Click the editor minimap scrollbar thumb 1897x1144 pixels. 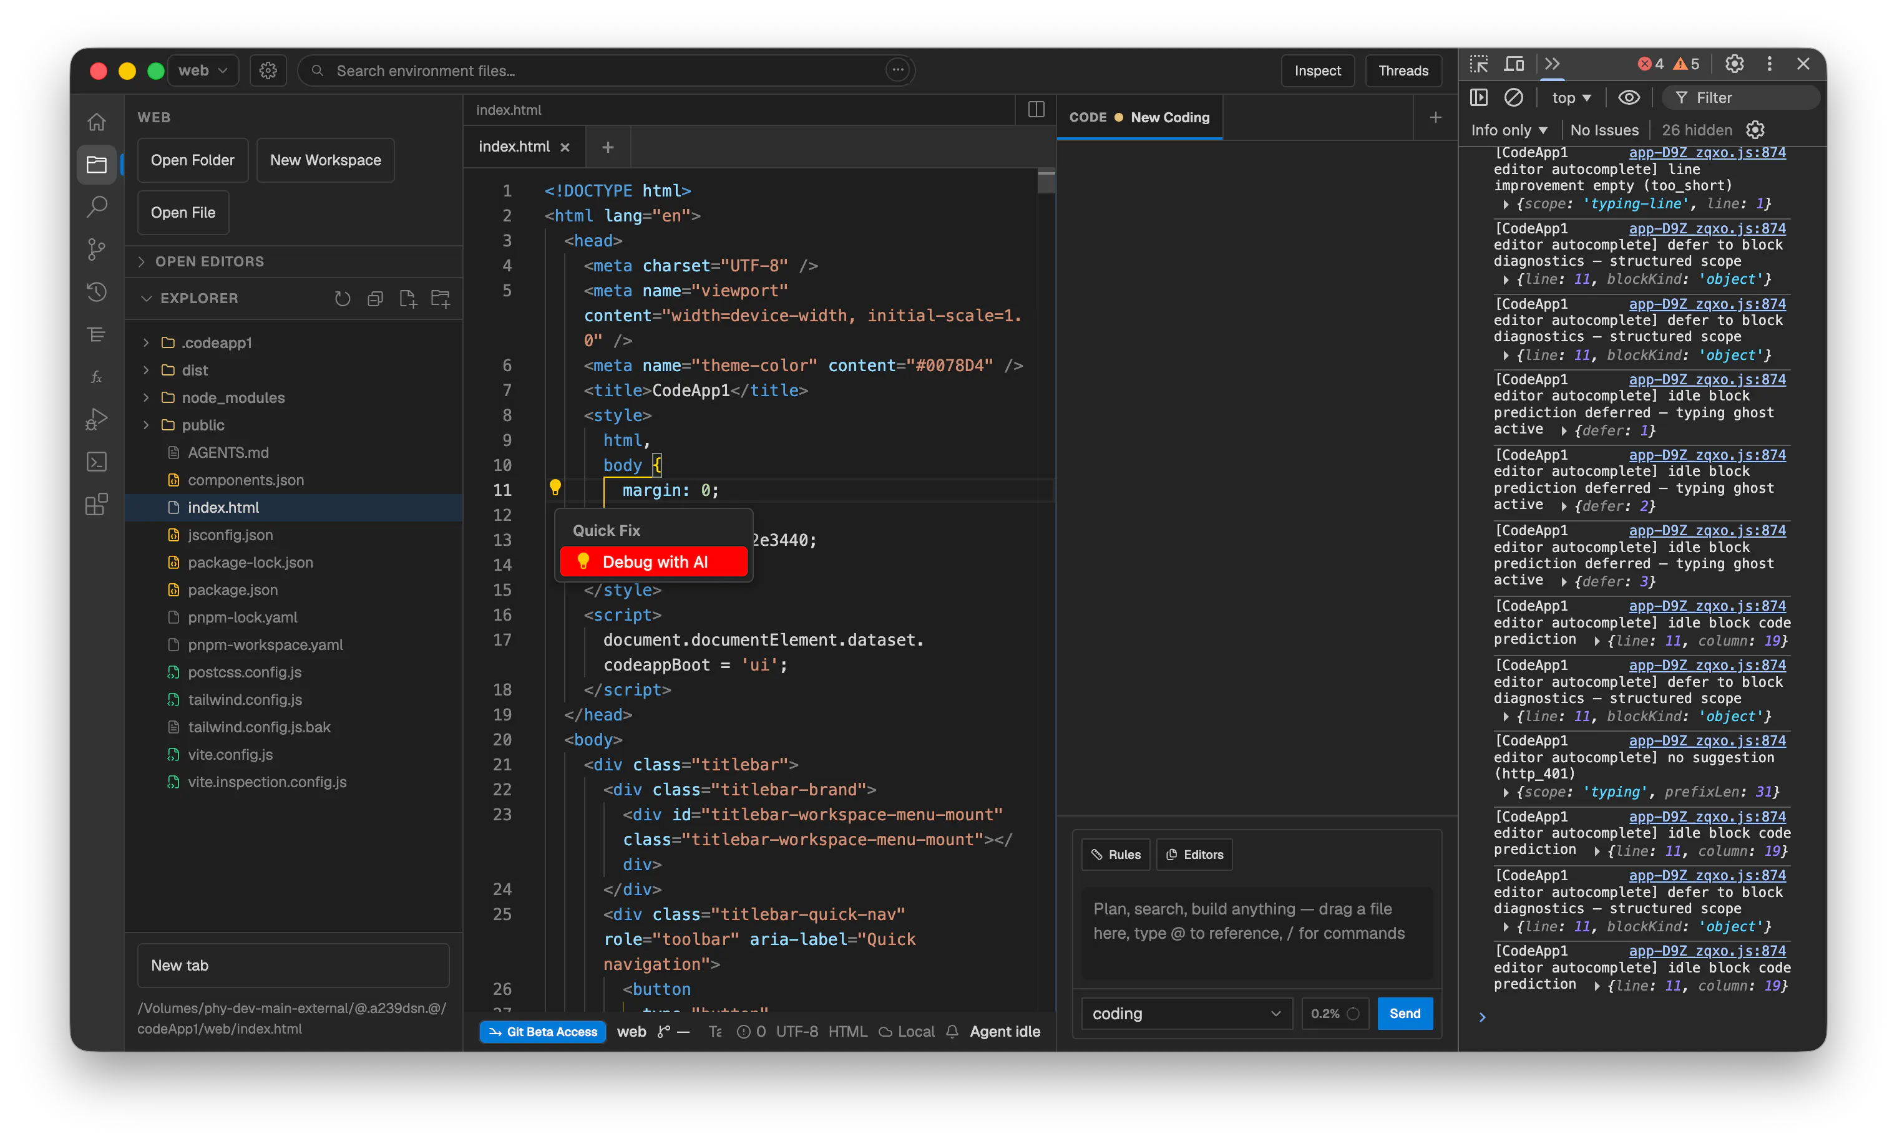[x=1046, y=182]
